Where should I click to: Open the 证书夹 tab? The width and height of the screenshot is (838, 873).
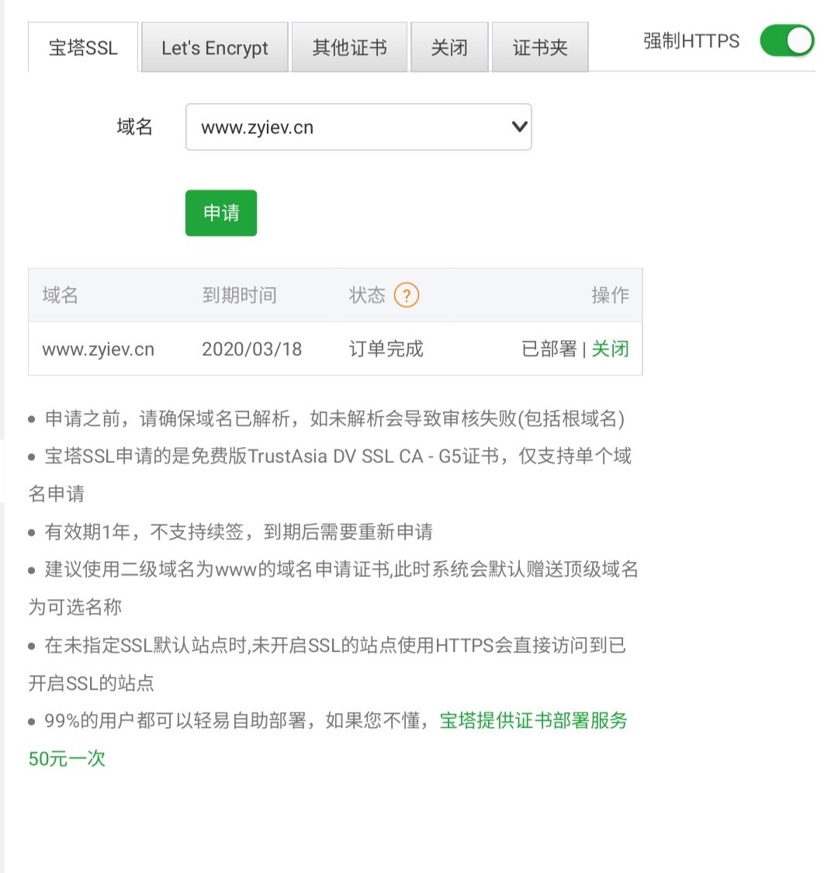point(540,48)
